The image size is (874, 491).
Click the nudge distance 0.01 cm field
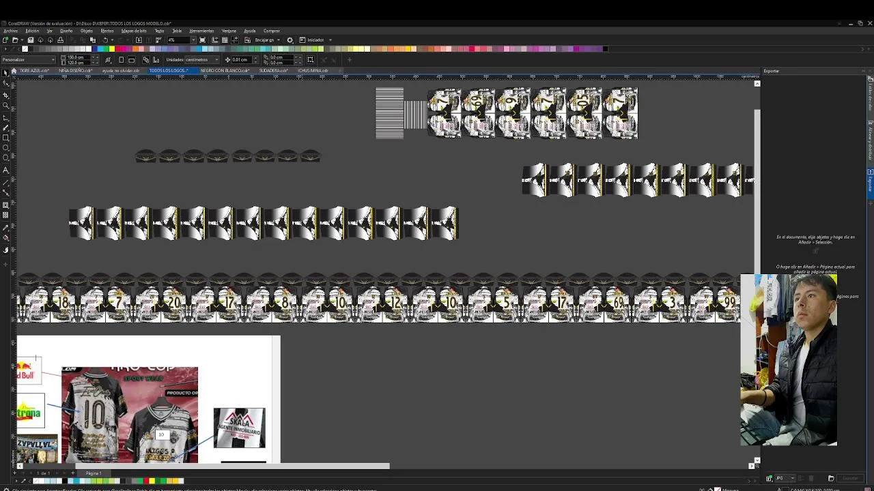tap(242, 60)
